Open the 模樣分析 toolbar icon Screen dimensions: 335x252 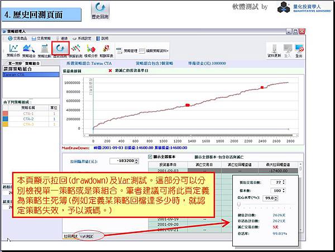[x=91, y=51]
